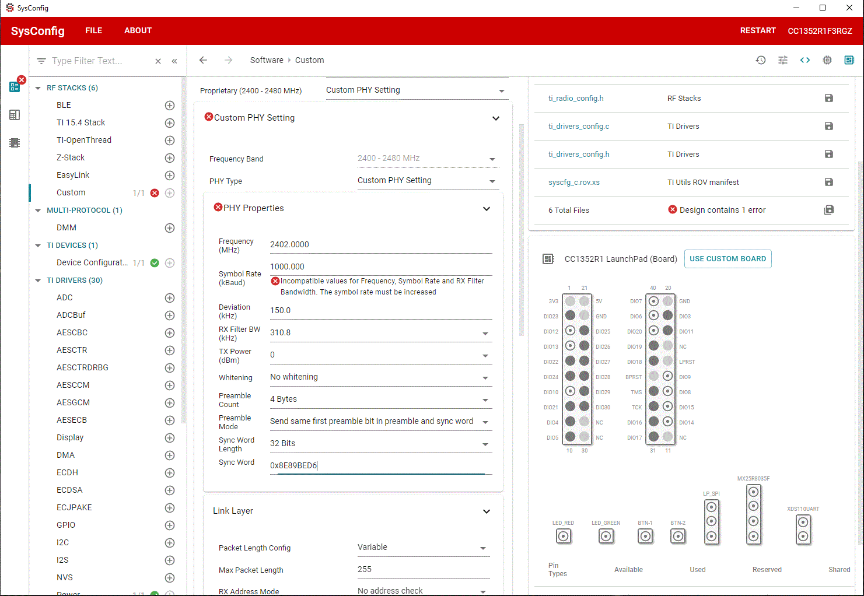Save the ti_drivers_config.c file
The width and height of the screenshot is (864, 596).
point(829,126)
